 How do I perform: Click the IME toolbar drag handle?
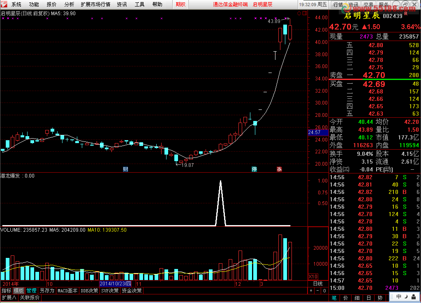coord(392,296)
